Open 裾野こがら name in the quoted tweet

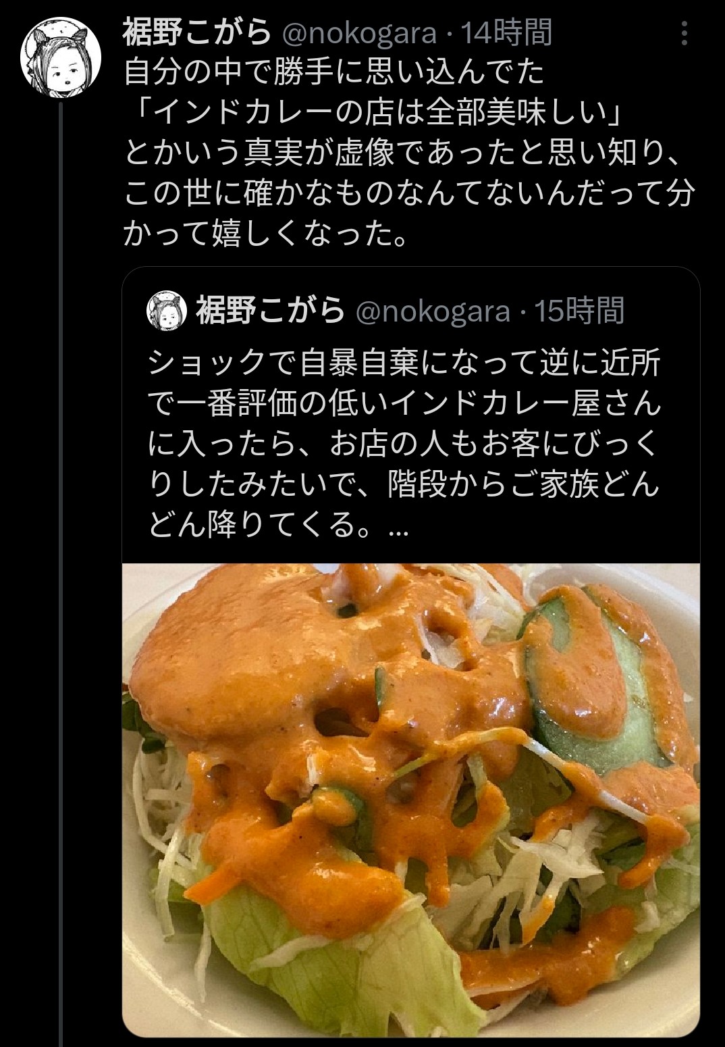tap(270, 311)
